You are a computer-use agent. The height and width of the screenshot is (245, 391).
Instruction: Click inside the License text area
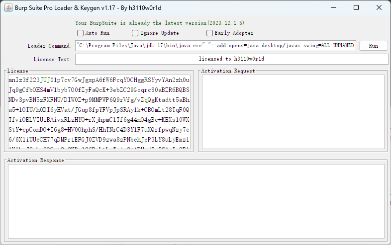(99, 112)
